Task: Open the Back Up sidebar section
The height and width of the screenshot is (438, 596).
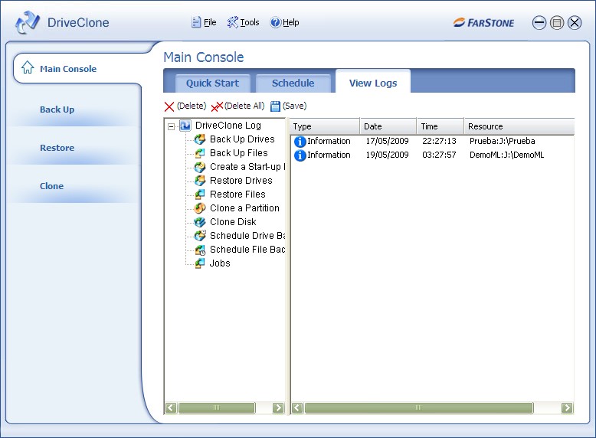Action: (x=57, y=109)
